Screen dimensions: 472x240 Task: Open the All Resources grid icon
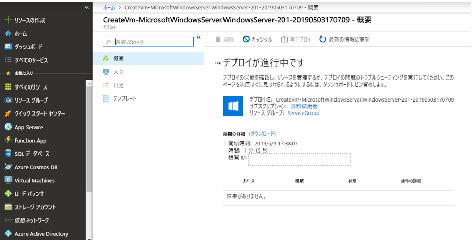coord(8,86)
